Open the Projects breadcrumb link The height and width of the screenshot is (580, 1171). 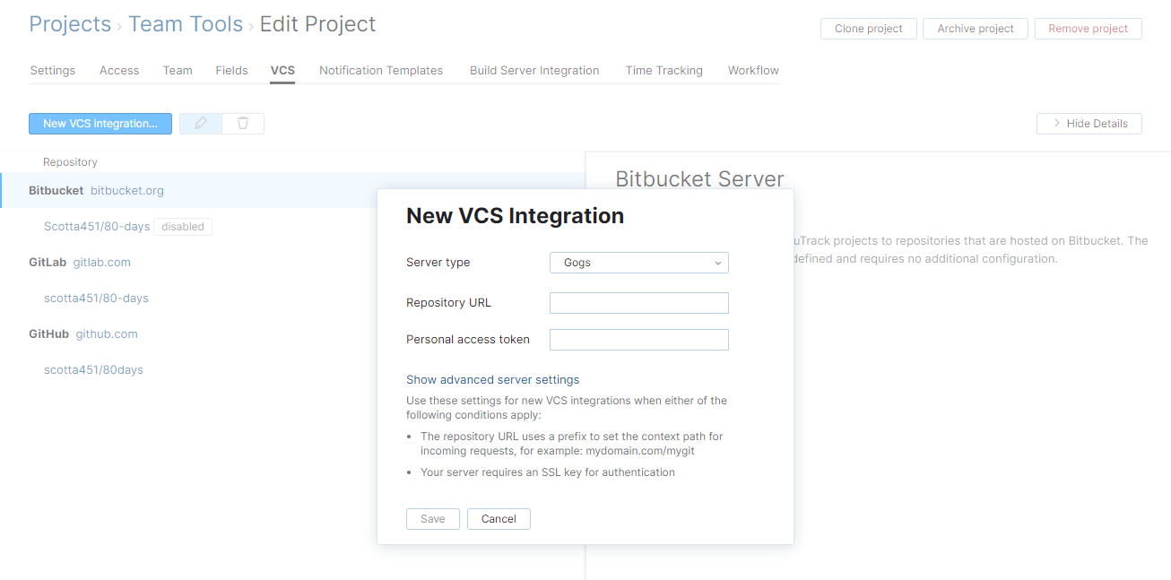[69, 24]
